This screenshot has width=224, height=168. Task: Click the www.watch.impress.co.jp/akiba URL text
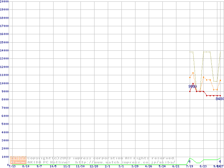pyautogui.click(x=125, y=162)
